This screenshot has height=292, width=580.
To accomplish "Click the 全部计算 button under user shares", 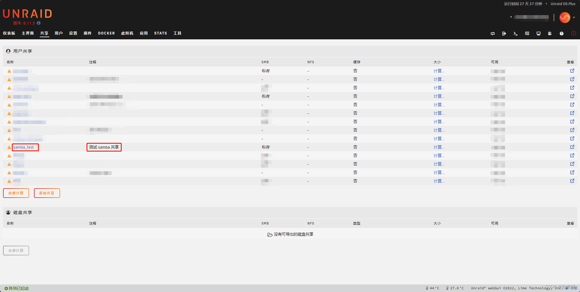I will 16,193.
